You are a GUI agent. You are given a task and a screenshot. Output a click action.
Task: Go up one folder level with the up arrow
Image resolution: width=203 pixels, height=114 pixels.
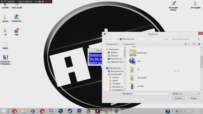117,39
